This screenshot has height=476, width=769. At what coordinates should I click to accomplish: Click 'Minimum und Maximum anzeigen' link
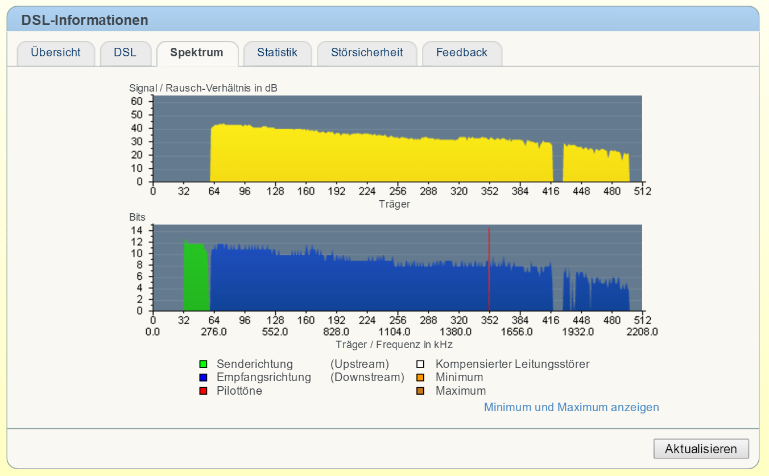571,407
